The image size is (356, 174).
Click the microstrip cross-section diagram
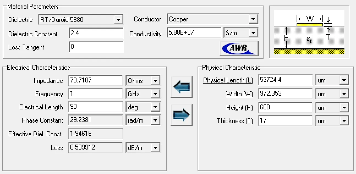tap(309, 31)
